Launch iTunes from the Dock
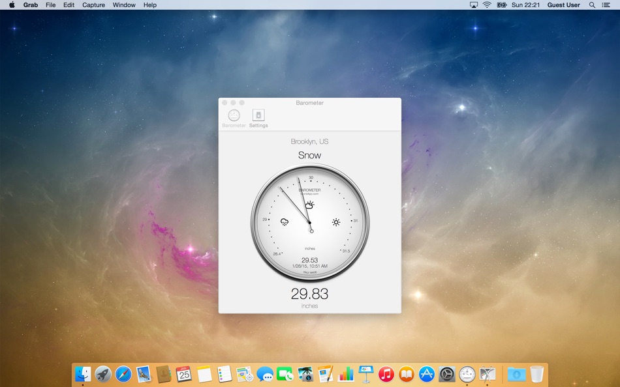The image size is (620, 387). point(386,375)
